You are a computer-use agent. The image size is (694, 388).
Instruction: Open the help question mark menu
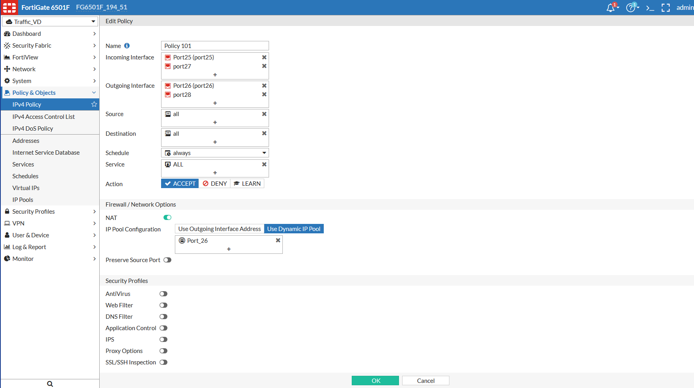click(631, 7)
